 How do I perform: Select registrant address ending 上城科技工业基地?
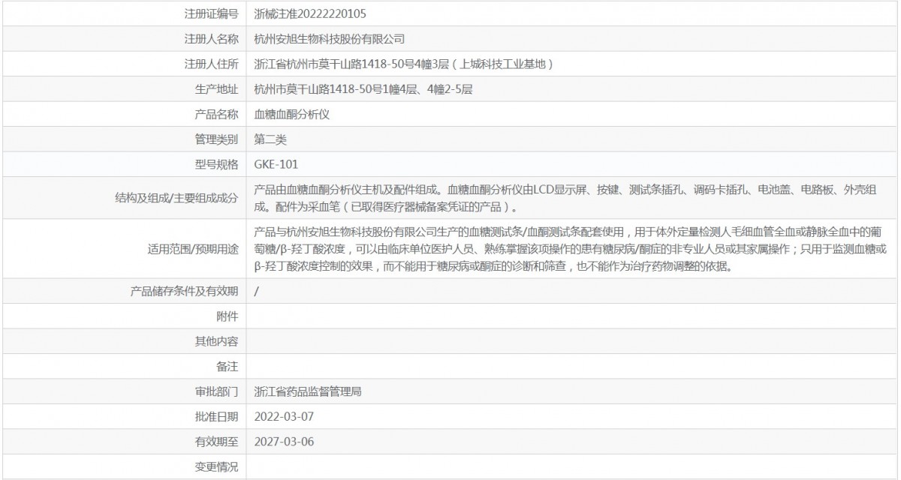pyautogui.click(x=404, y=64)
